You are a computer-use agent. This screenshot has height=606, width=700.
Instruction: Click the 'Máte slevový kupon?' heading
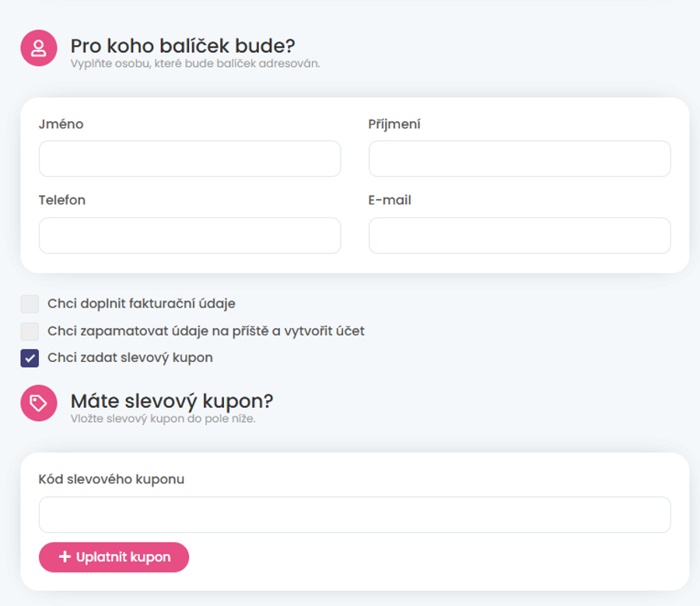[172, 402]
